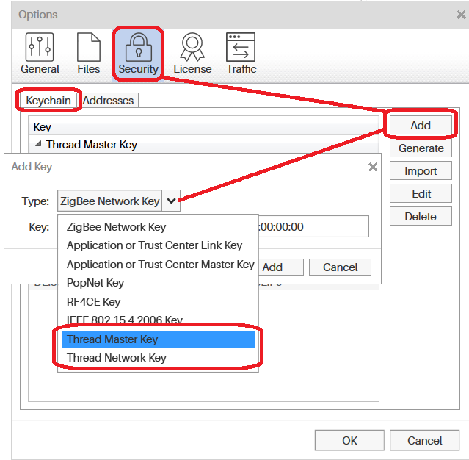
Task: Click the Delete button
Action: click(421, 217)
